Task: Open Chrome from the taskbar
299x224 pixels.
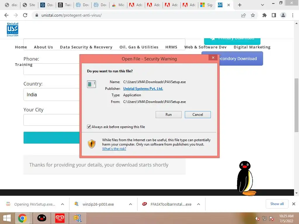Action: tap(22, 218)
